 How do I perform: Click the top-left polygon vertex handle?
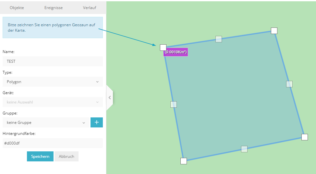click(163, 48)
